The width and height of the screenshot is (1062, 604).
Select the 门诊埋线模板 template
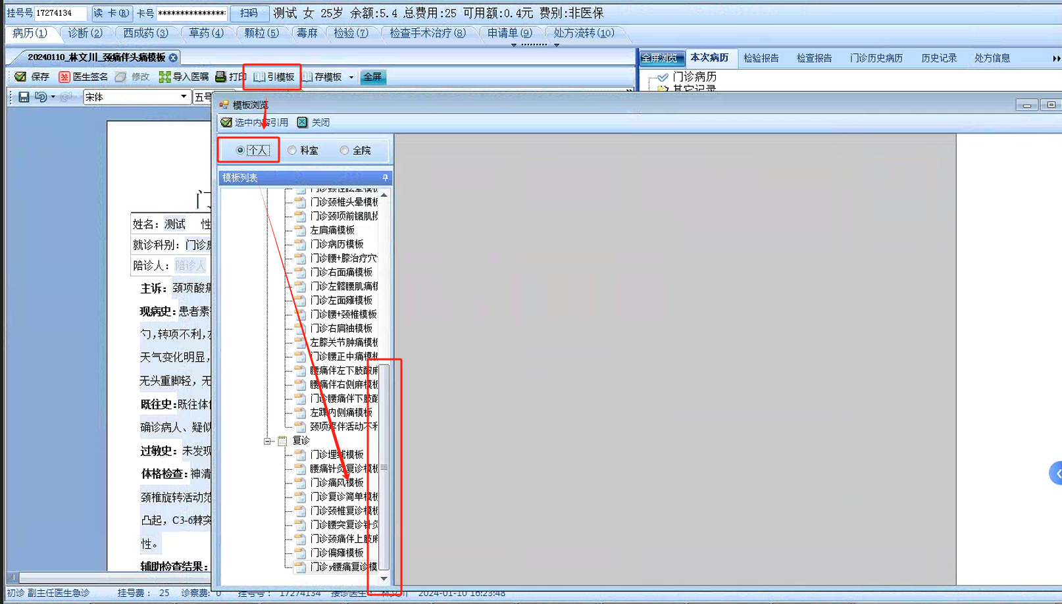point(337,455)
